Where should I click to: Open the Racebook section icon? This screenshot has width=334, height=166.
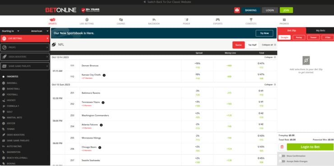point(154,20)
